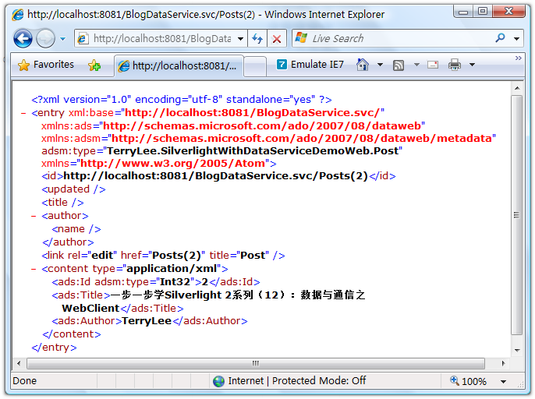
Task: Click the RSS Feeds icon
Action: coord(399,65)
